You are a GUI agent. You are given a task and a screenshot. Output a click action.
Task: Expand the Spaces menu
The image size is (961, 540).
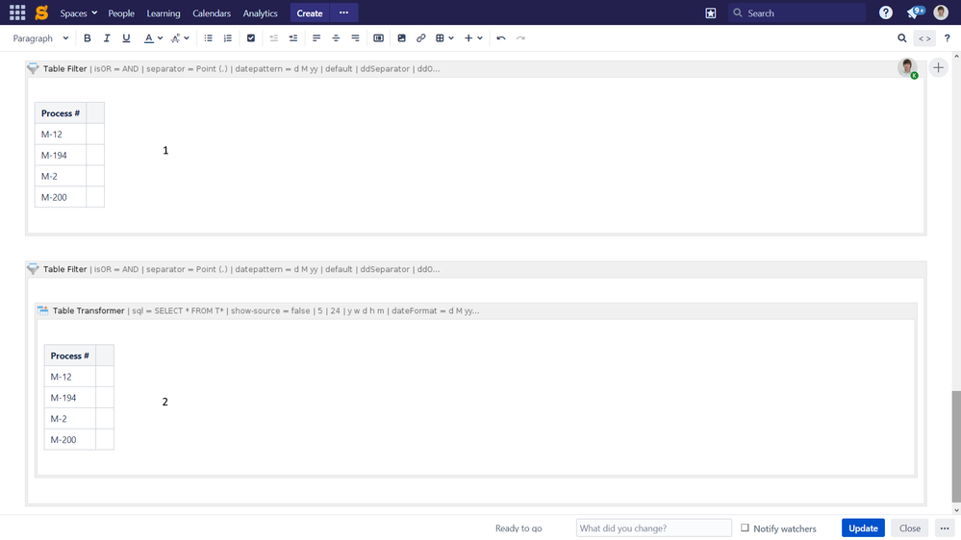[x=79, y=12]
